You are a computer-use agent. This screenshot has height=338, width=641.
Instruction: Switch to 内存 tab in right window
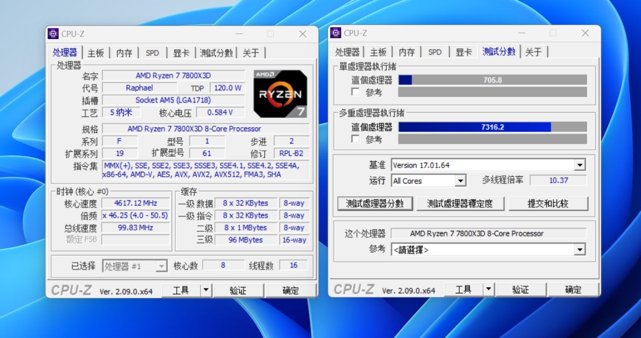[407, 53]
